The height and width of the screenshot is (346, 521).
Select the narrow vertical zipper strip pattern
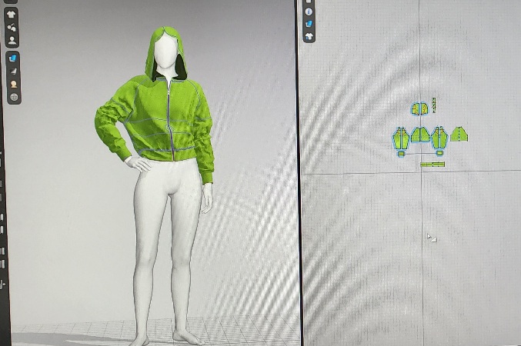click(x=434, y=105)
